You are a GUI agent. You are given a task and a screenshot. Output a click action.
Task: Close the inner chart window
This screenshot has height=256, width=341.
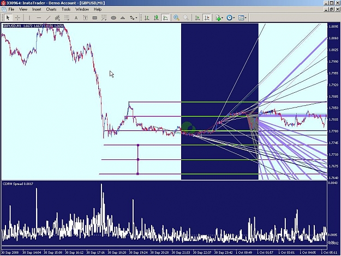pyautogui.click(x=338, y=9)
